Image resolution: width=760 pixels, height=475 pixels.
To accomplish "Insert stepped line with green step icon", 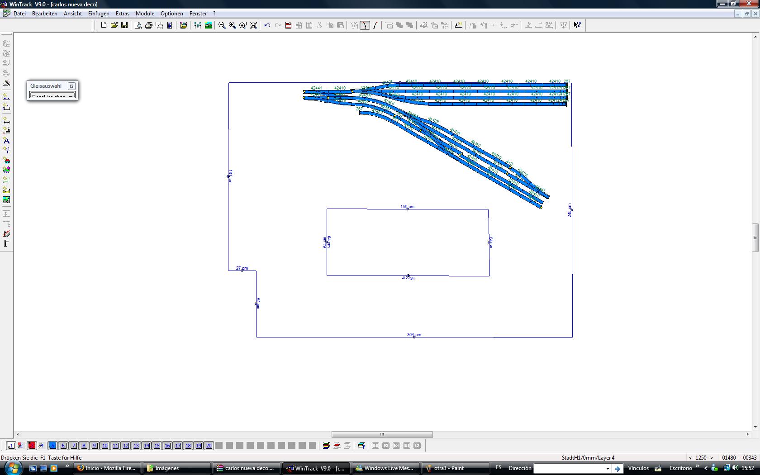I will (x=6, y=180).
